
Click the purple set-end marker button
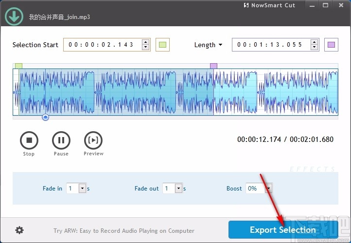point(331,45)
